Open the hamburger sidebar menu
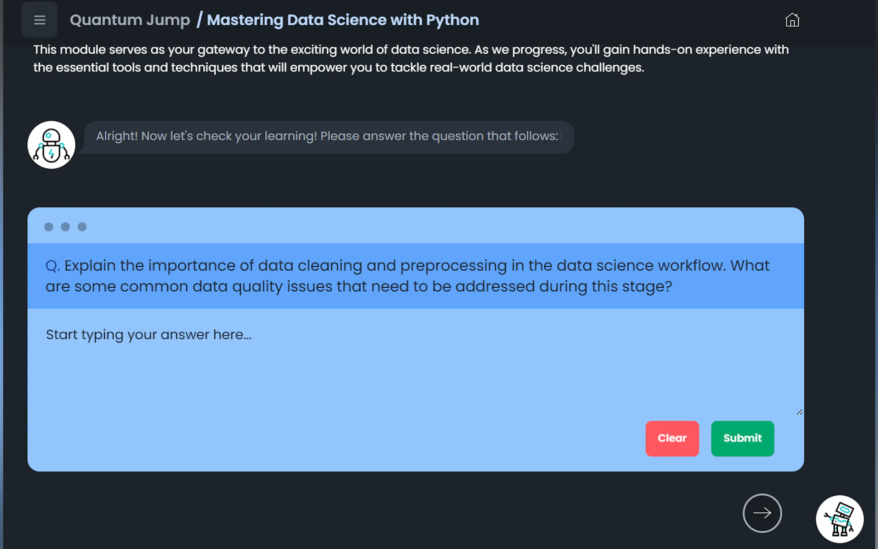Viewport: 878px width, 549px height. pyautogui.click(x=39, y=20)
